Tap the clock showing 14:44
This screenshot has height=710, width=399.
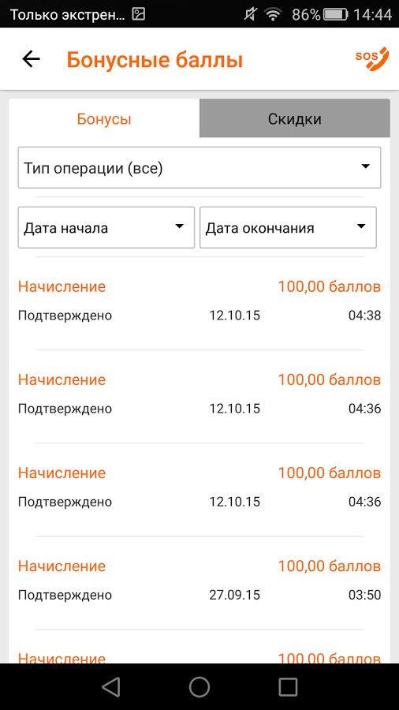373,15
